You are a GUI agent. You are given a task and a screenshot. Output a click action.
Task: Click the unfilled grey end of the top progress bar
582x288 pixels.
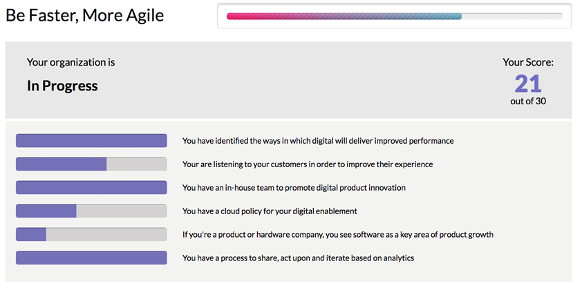pos(512,16)
